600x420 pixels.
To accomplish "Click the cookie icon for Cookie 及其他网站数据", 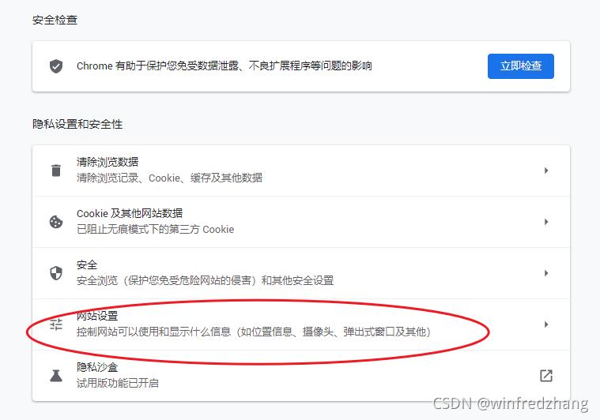I will coord(56,222).
